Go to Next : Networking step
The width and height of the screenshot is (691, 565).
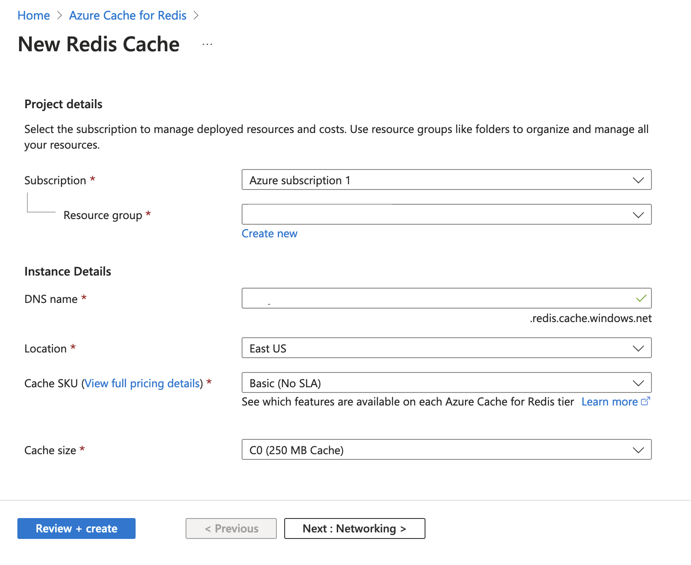click(355, 528)
